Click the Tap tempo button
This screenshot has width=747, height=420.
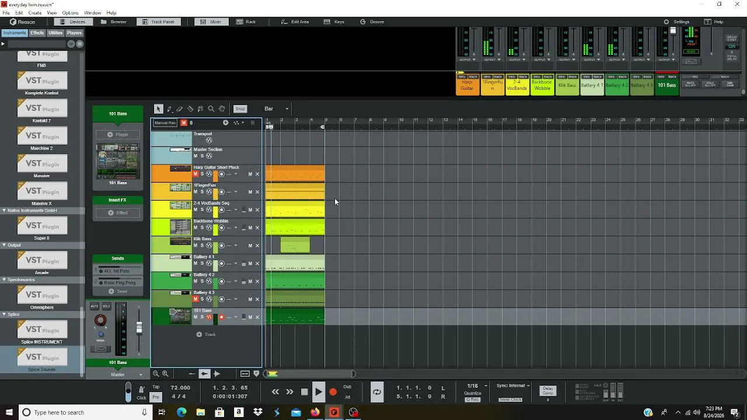[156, 387]
